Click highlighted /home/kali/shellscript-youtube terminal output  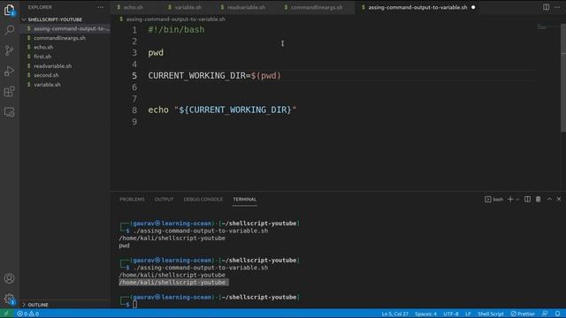(x=173, y=283)
